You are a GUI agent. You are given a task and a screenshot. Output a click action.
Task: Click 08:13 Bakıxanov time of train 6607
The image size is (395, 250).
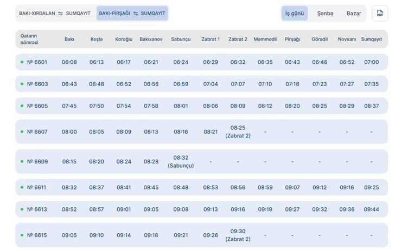151,131
